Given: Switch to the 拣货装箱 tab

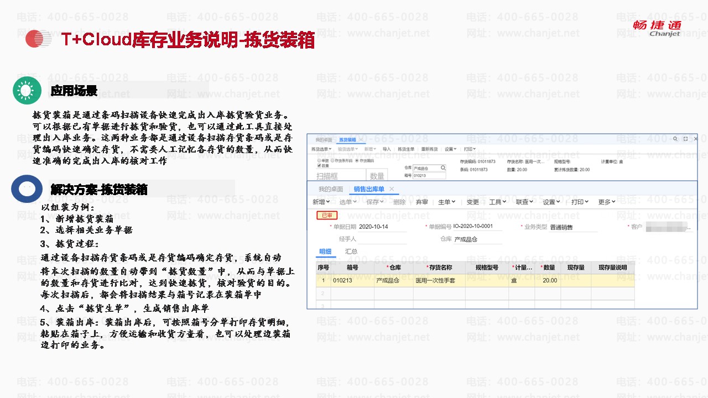Looking at the screenshot, I should coord(347,140).
